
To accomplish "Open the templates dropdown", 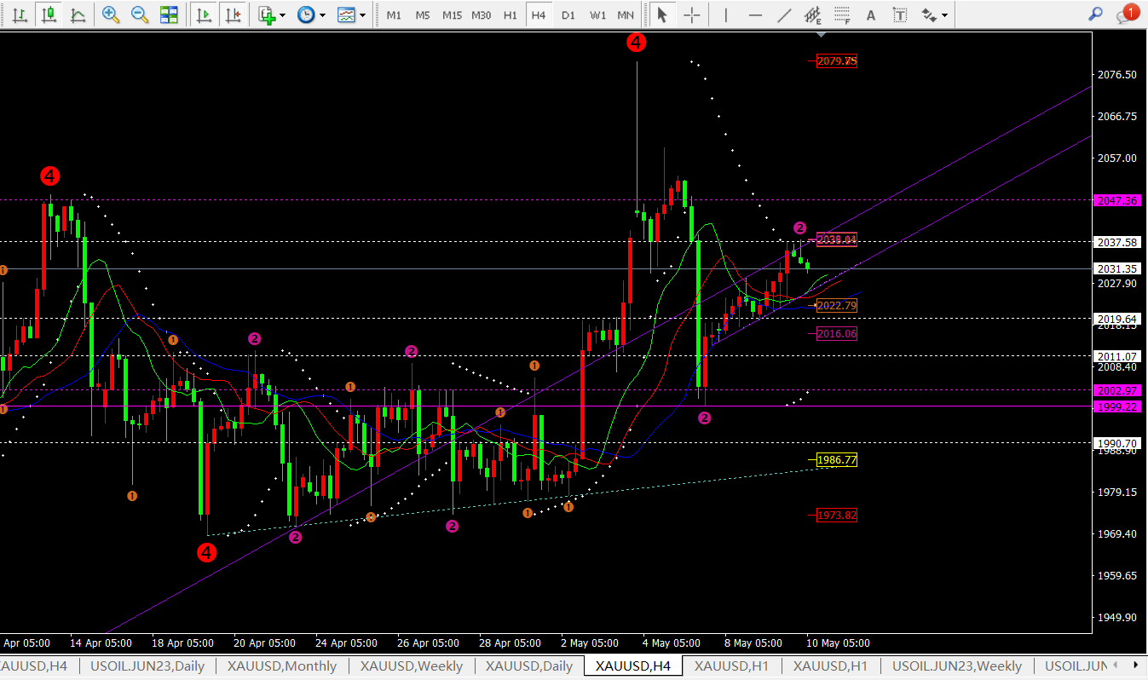I will 364,14.
